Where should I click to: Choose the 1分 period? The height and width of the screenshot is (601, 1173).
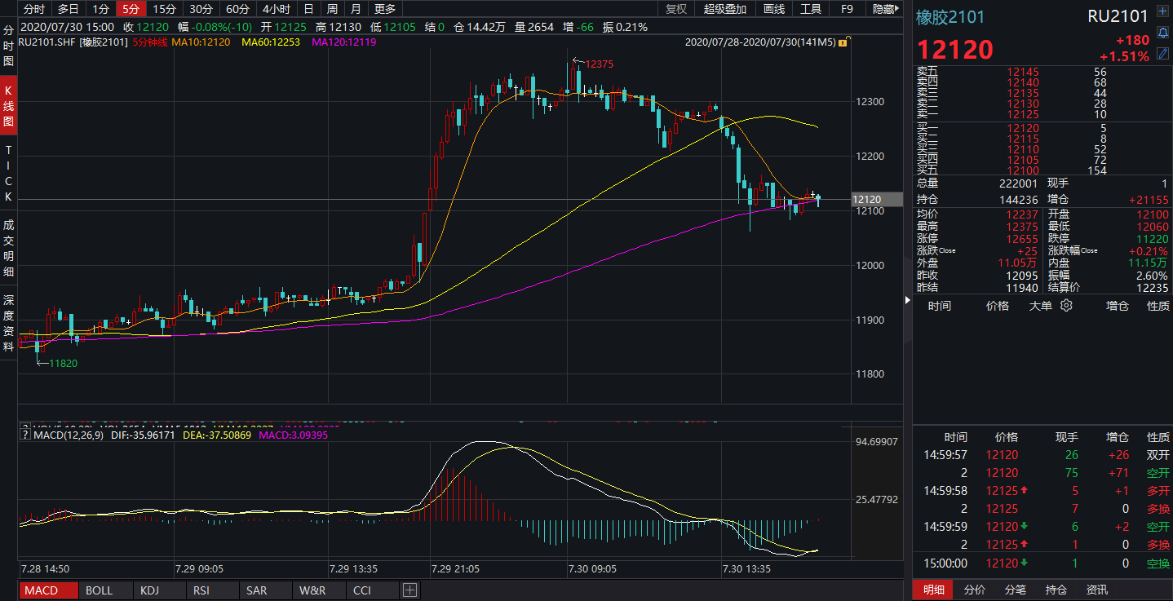(100, 9)
